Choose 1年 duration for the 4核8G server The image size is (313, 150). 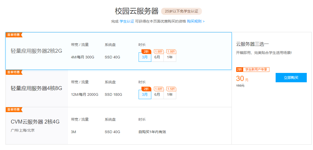(x=170, y=94)
